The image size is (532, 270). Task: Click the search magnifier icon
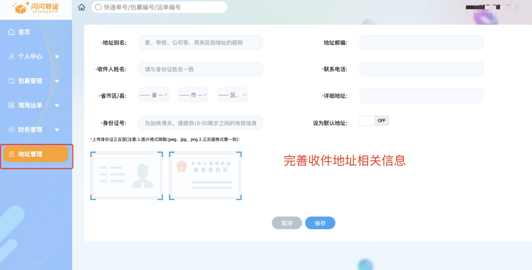[98, 7]
